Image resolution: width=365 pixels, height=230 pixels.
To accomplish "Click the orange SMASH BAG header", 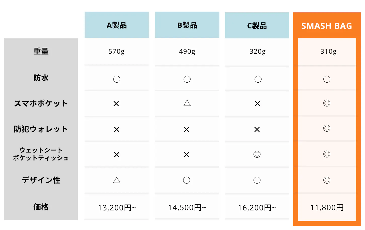I will pos(327,26).
